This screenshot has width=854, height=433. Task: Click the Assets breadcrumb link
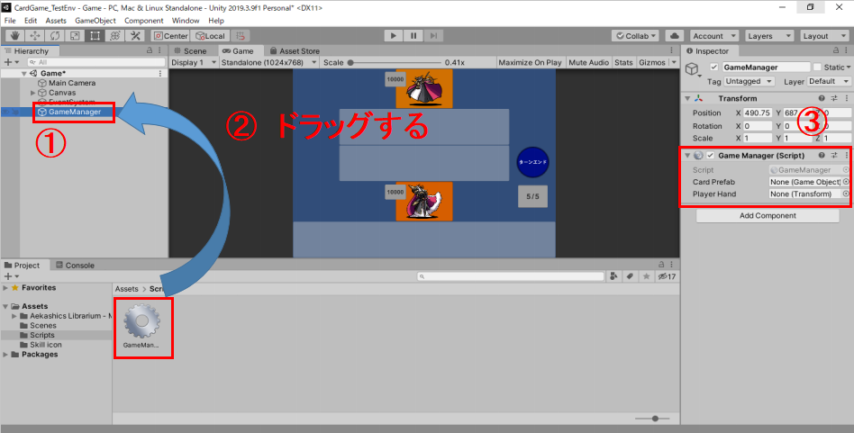[126, 289]
